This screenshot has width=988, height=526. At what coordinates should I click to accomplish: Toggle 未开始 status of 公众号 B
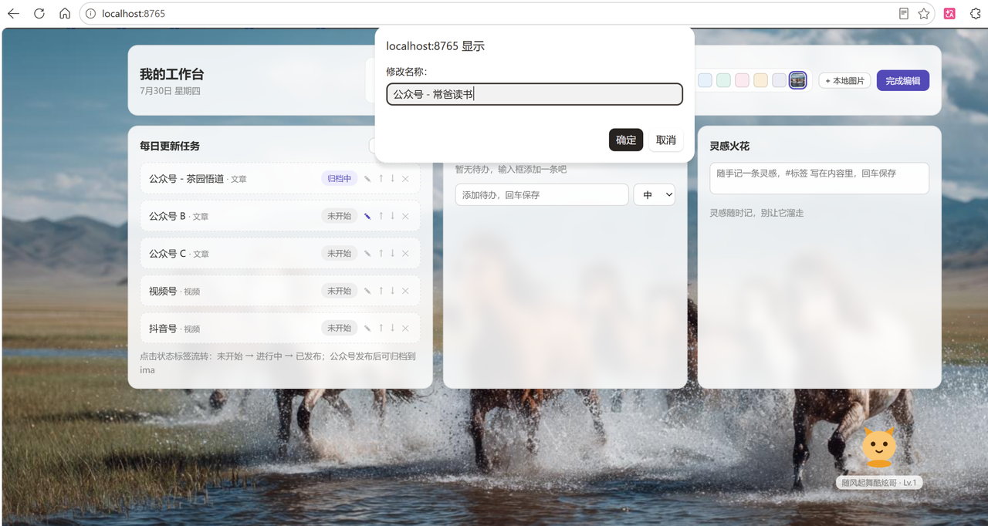click(339, 216)
